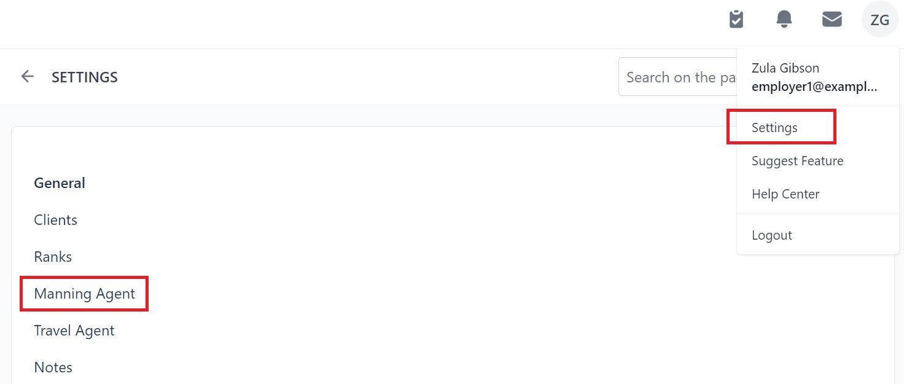
Task: Open Help Center from the user menu
Action: [x=785, y=194]
